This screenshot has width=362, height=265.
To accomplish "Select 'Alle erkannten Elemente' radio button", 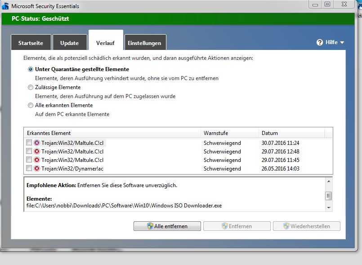I will (x=31, y=105).
